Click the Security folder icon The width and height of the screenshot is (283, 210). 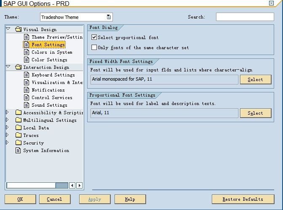click(19, 142)
